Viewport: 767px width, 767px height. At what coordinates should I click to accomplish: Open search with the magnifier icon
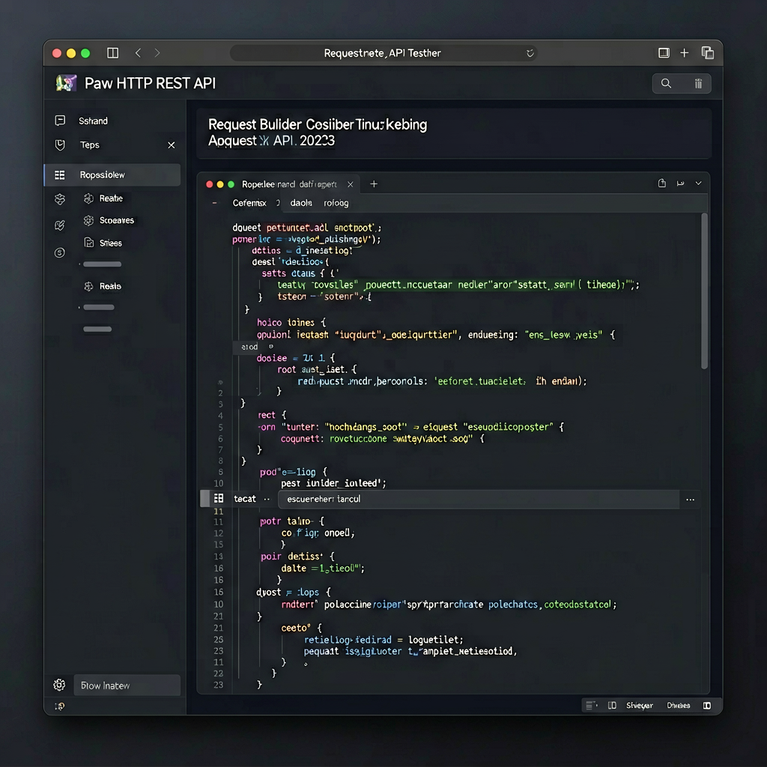pyautogui.click(x=666, y=84)
